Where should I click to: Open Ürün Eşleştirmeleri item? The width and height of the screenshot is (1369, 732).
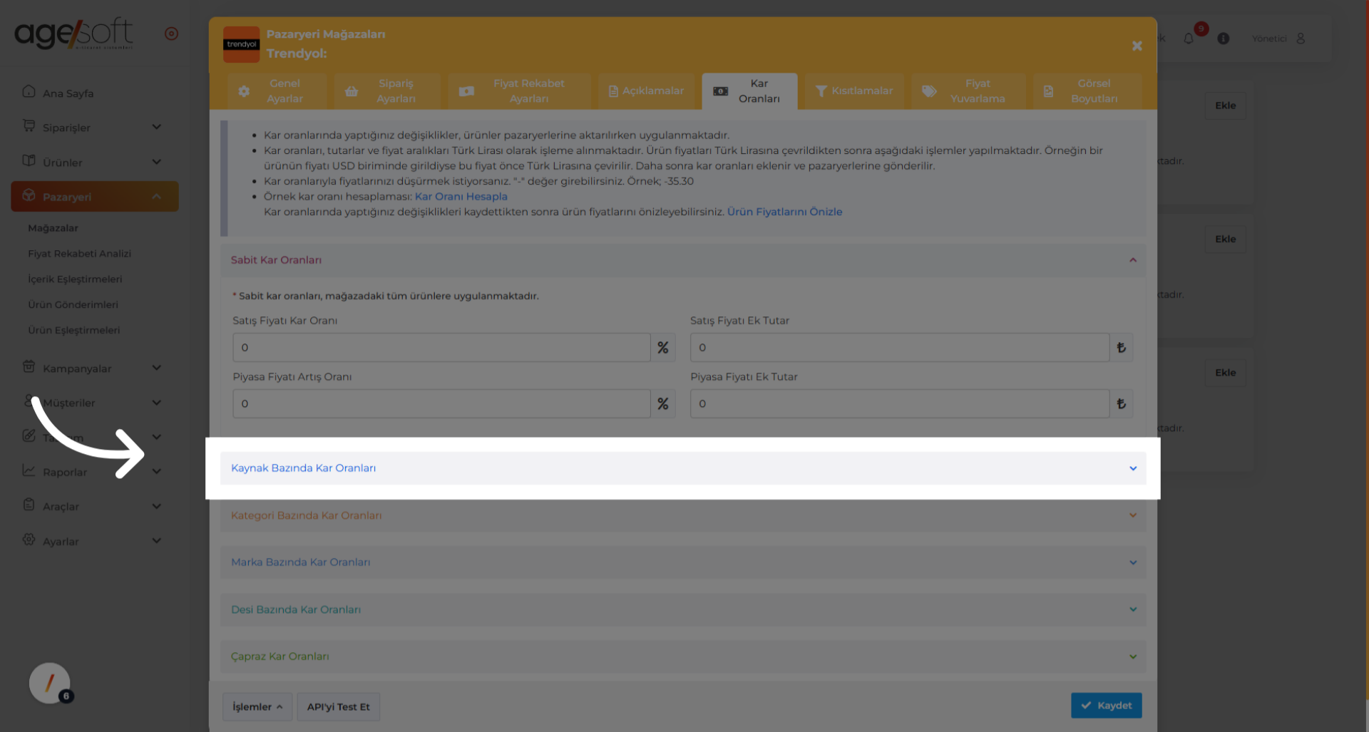click(74, 330)
